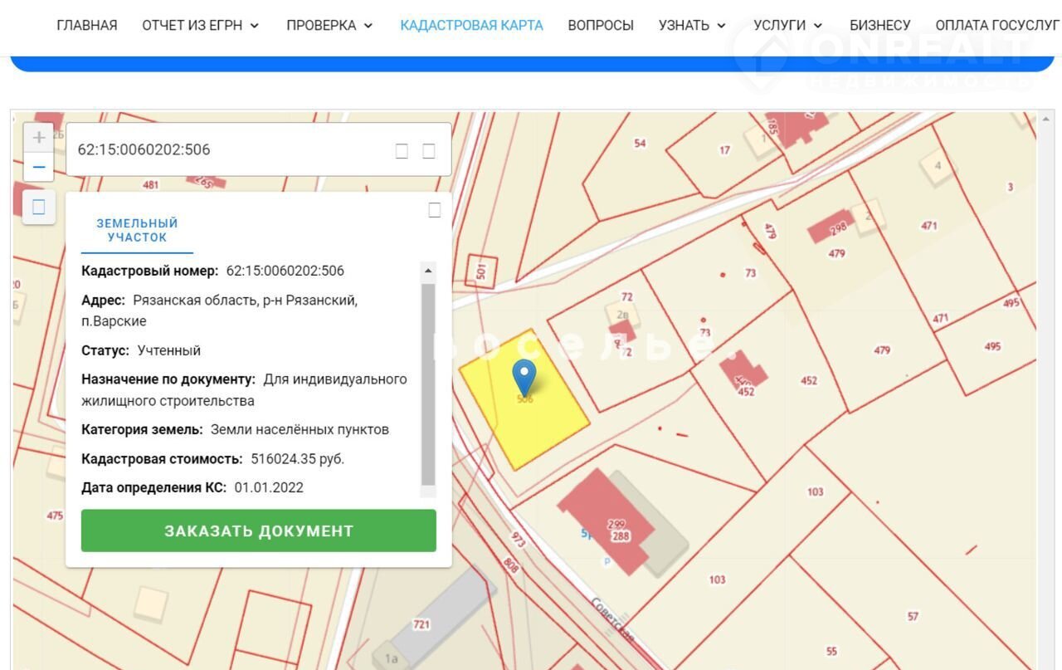The height and width of the screenshot is (670, 1062).
Task: Click the info panel scrollbar up arrow
Action: [x=428, y=271]
